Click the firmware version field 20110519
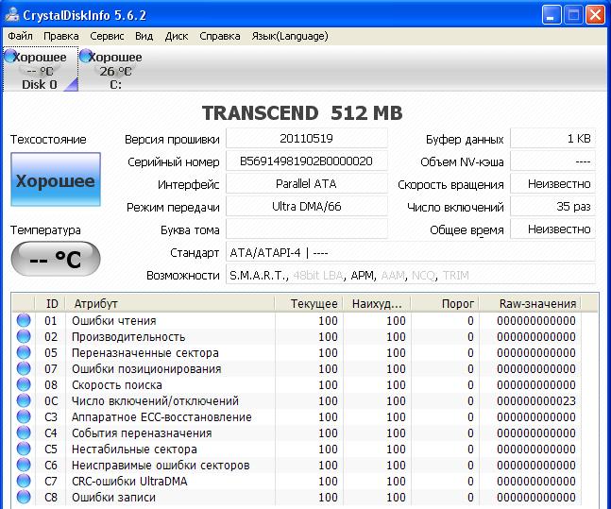The width and height of the screenshot is (611, 509). tap(307, 139)
